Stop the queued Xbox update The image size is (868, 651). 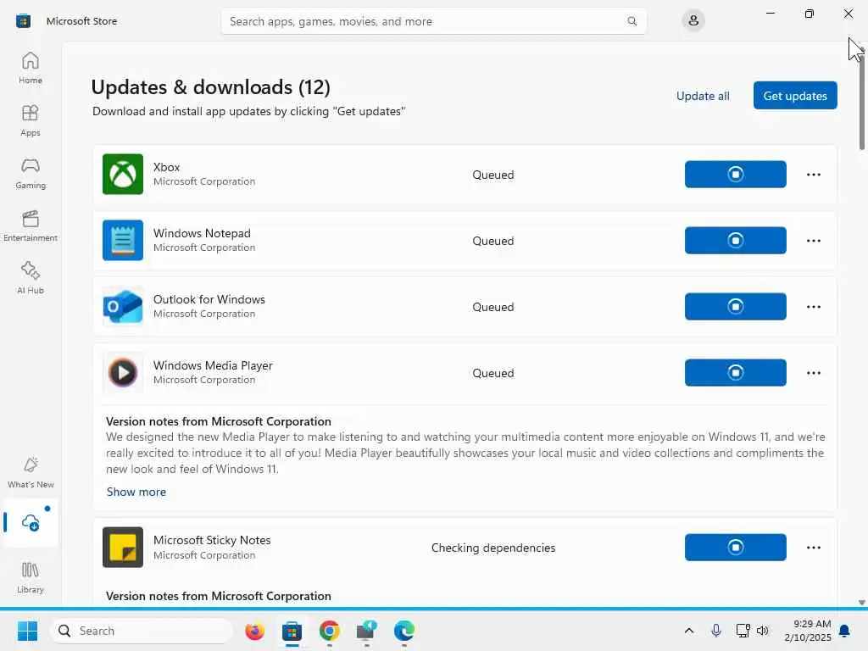pyautogui.click(x=735, y=175)
